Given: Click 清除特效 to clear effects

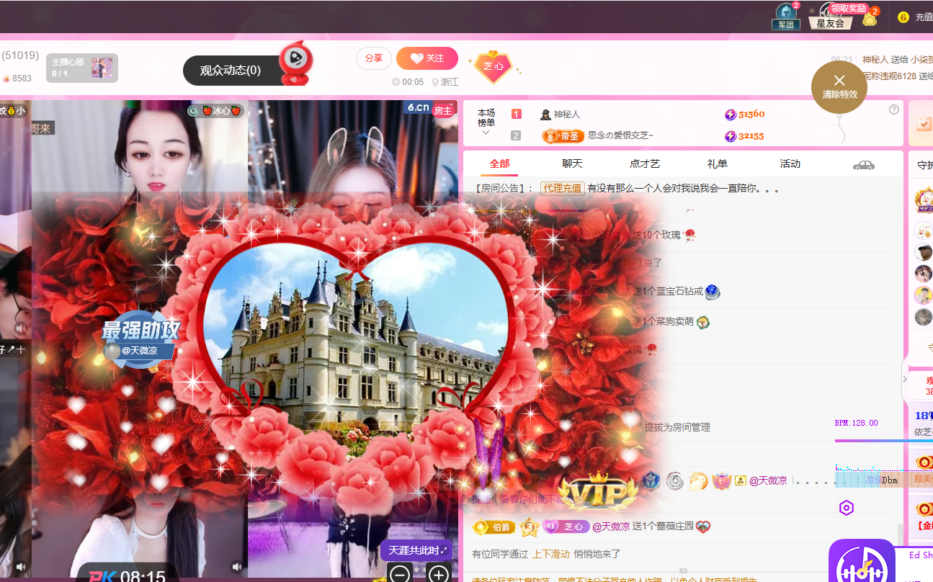Looking at the screenshot, I should [839, 86].
